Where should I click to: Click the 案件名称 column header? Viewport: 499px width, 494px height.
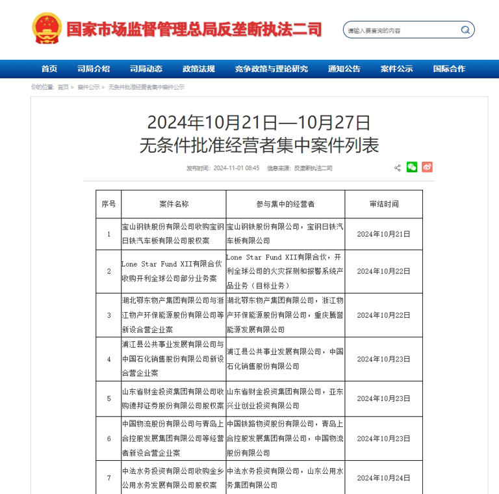coord(173,204)
